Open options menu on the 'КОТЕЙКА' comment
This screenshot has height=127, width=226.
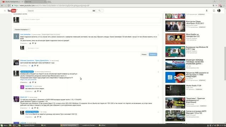pos(158,61)
